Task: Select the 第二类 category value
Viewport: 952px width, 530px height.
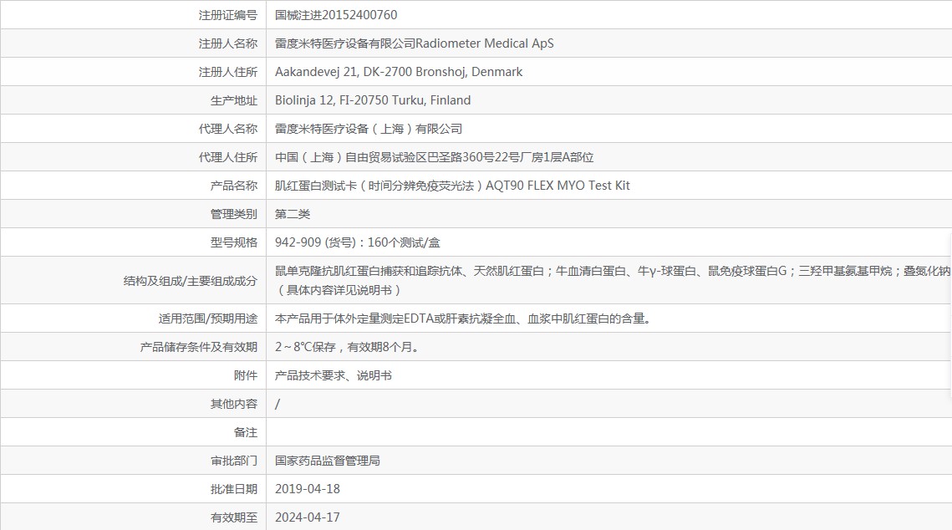Action: pyautogui.click(x=293, y=214)
